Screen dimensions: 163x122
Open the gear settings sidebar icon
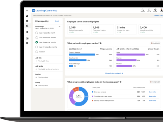pyautogui.click(x=27, y=32)
